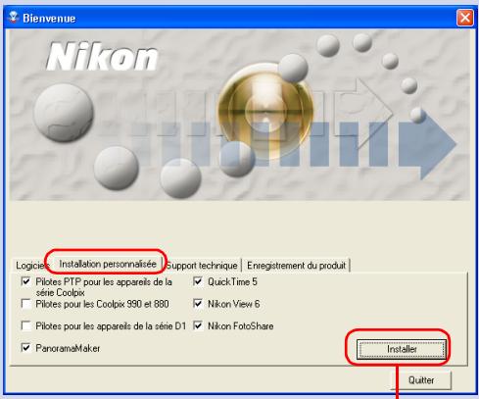This screenshot has height=399, width=479.
Task: Close the Bienvenue window
Action: point(465,18)
